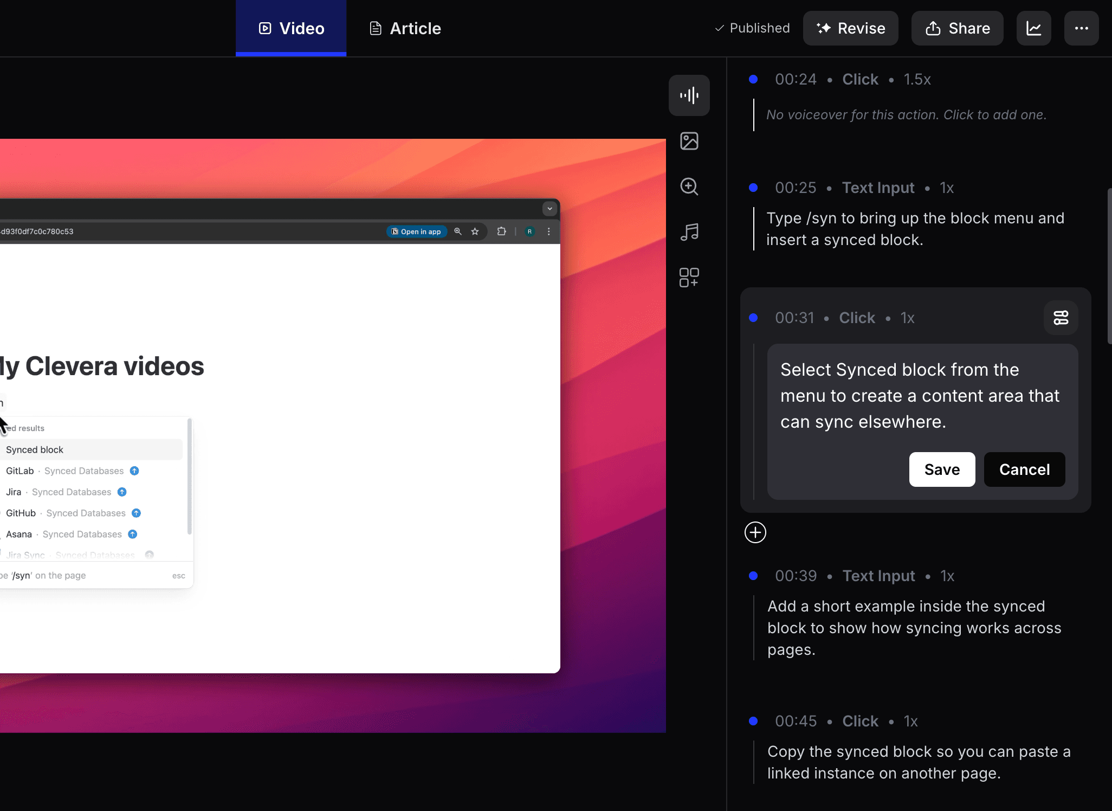The height and width of the screenshot is (811, 1112).
Task: Select the Video tab
Action: (291, 28)
